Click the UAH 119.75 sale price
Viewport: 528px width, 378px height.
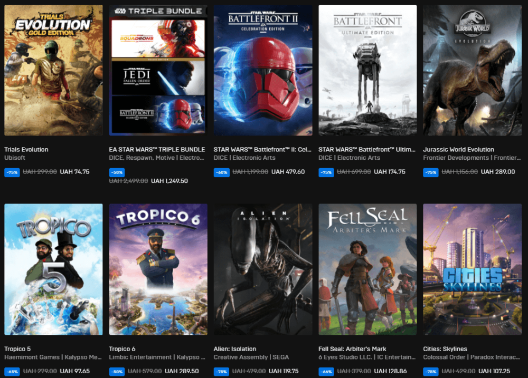pyautogui.click(x=284, y=371)
